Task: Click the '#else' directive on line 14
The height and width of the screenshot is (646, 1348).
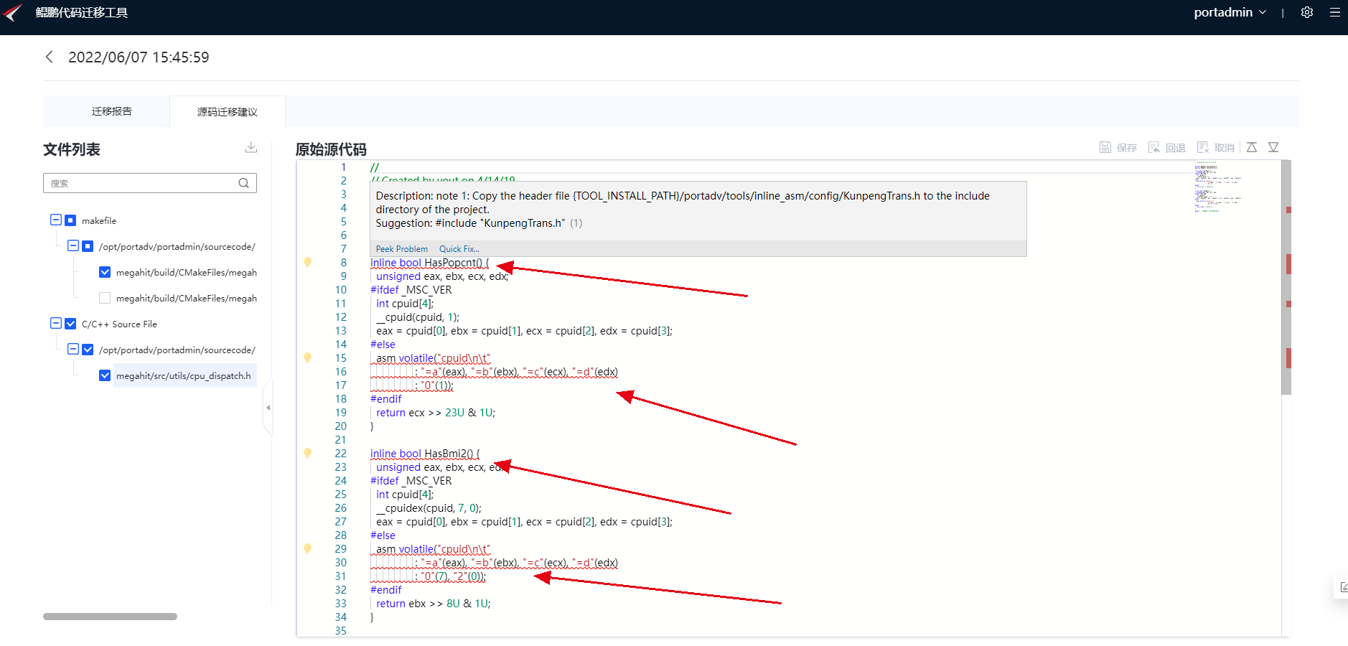Action: 383,345
